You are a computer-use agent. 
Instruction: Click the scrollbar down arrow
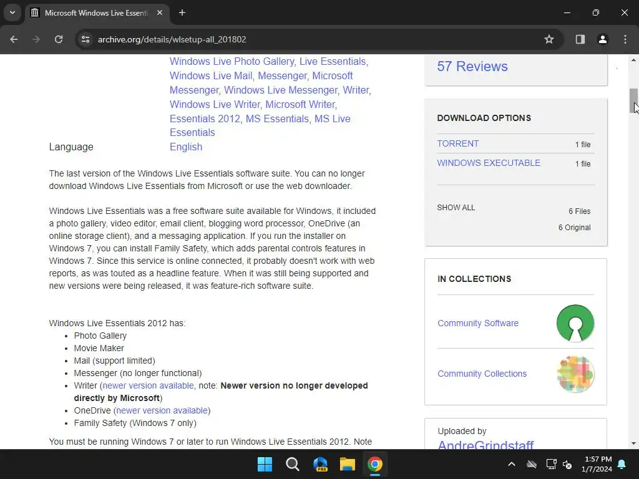633,443
